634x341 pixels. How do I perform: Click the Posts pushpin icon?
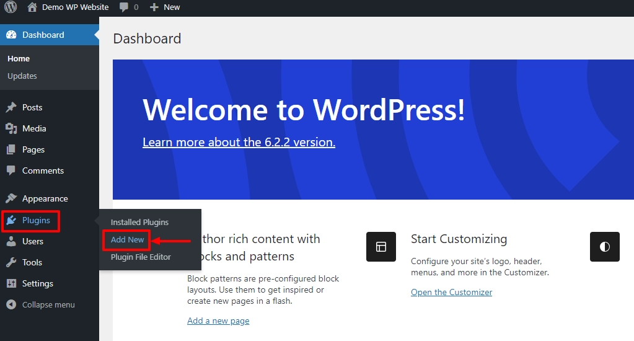[x=11, y=107]
